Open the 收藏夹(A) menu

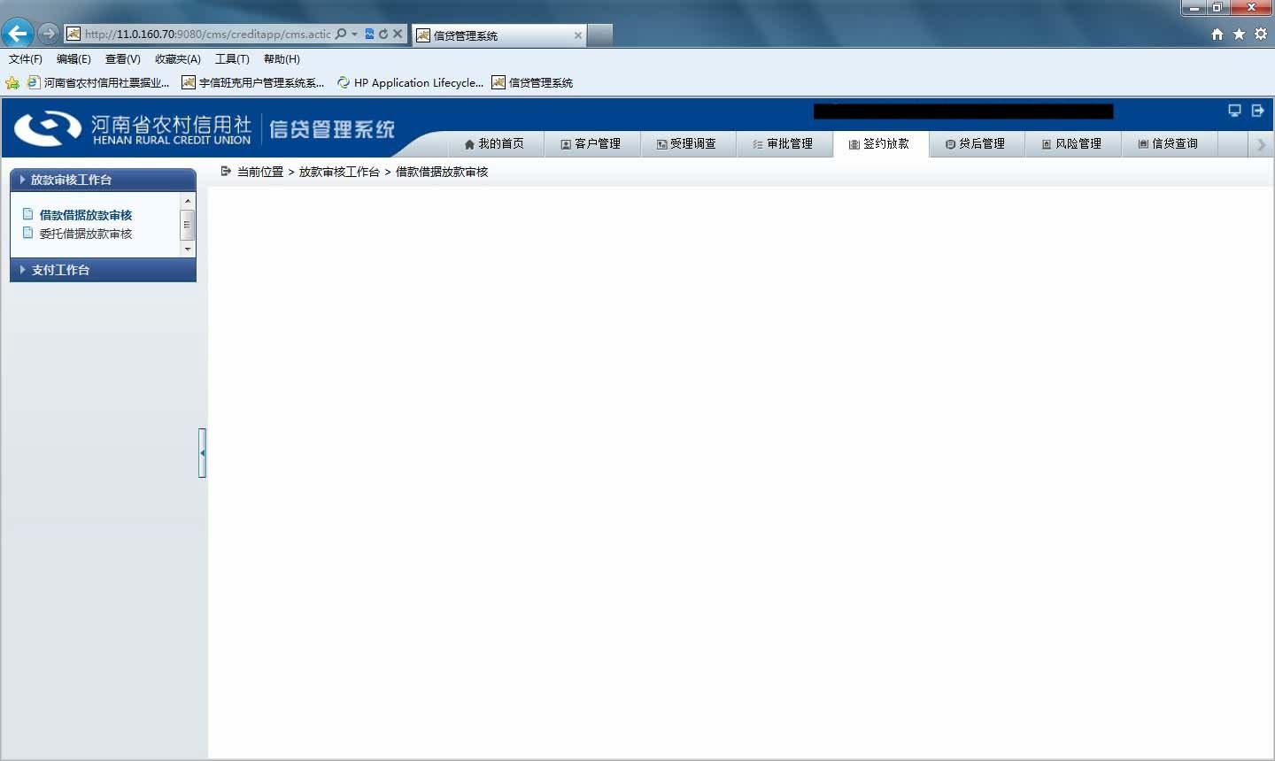[x=177, y=59]
